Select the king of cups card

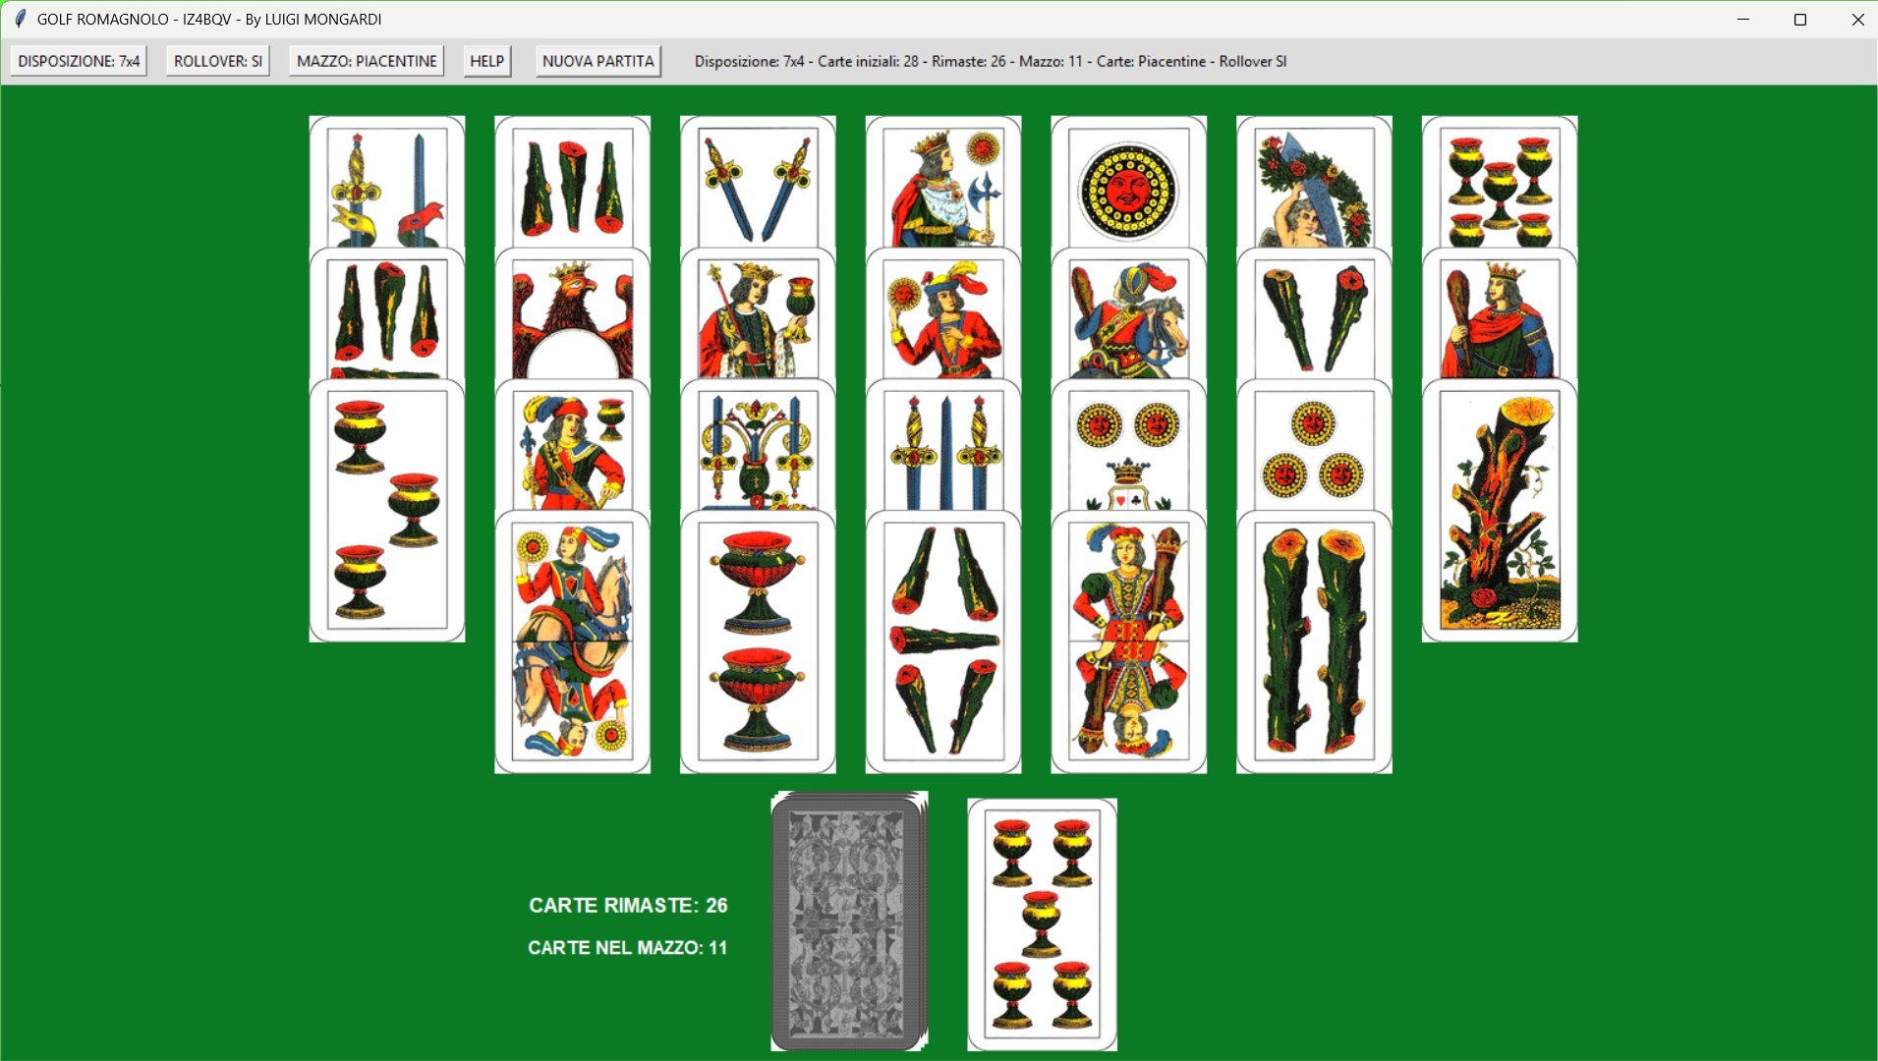point(758,313)
